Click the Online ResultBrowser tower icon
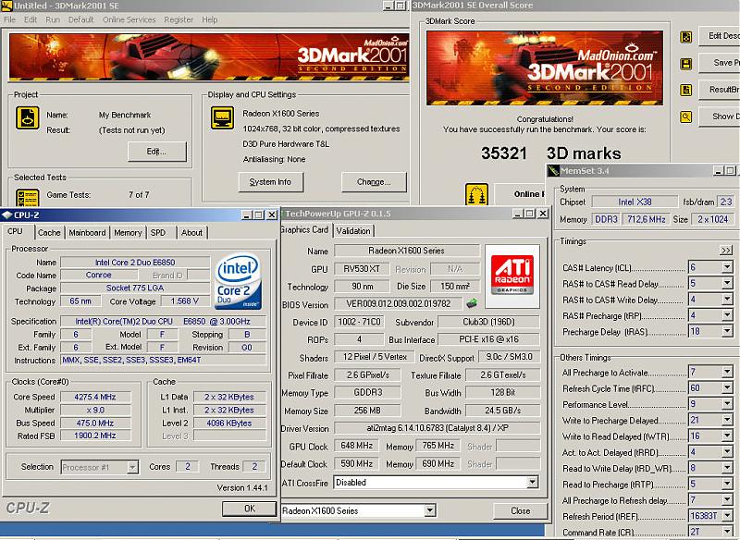 (476, 194)
